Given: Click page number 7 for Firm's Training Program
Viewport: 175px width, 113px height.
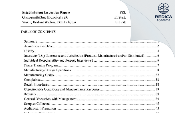Looking at the screenshot, I should pyautogui.click(x=158, y=65).
